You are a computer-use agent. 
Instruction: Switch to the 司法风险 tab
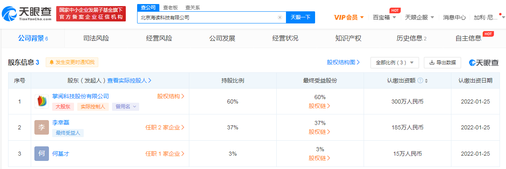coord(96,38)
